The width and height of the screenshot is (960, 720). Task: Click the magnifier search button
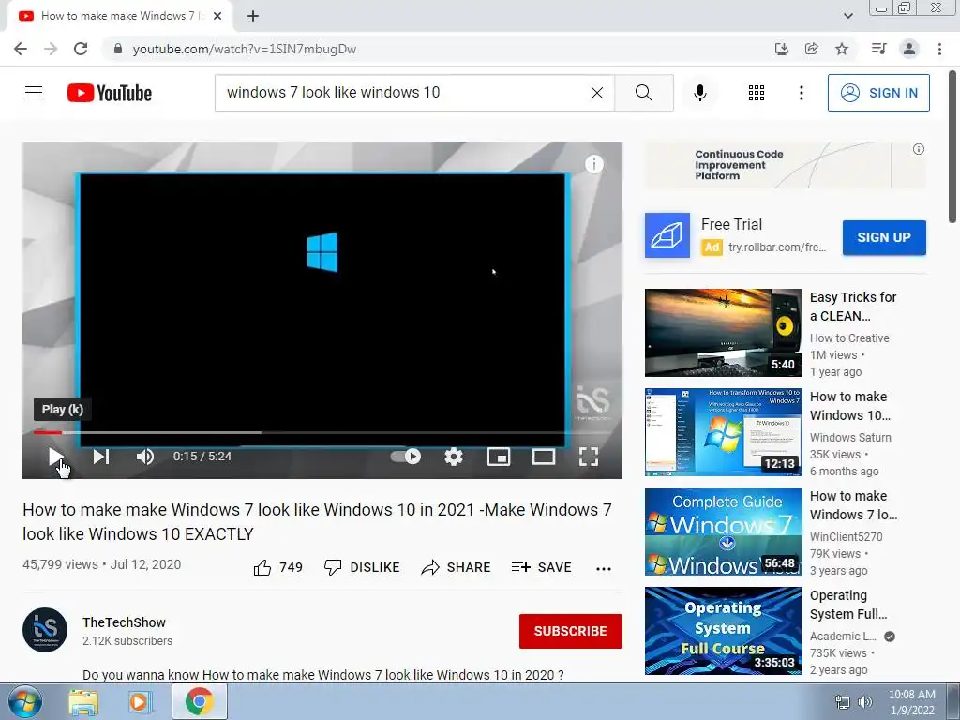coord(643,93)
